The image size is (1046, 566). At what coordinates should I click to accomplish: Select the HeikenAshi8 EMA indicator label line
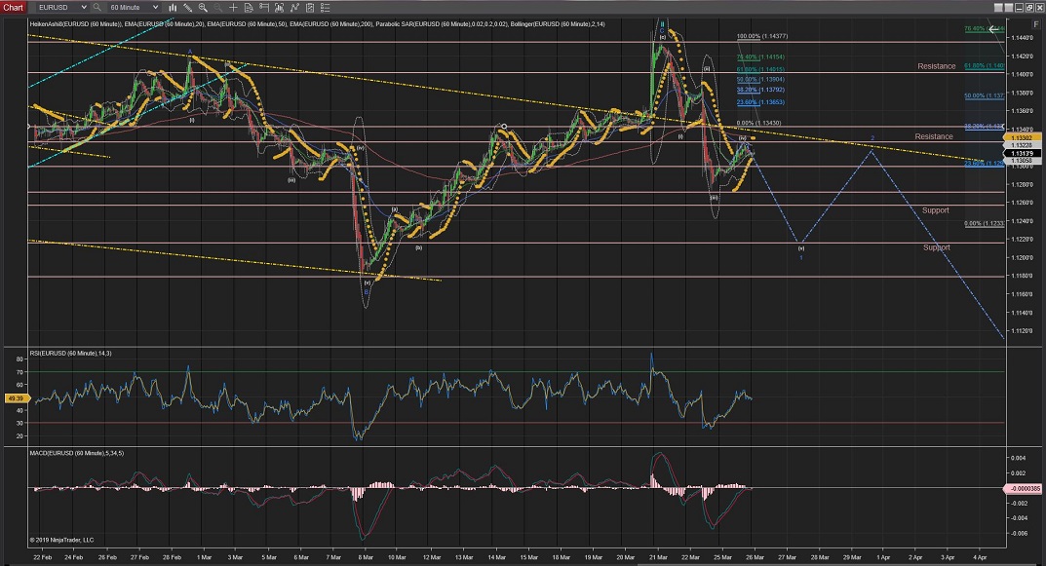click(x=318, y=24)
